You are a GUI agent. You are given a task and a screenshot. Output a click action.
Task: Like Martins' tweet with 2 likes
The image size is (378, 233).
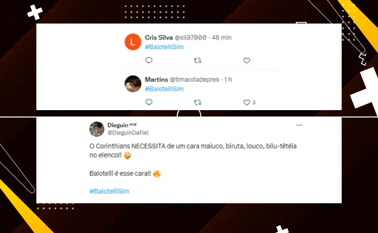point(247,103)
